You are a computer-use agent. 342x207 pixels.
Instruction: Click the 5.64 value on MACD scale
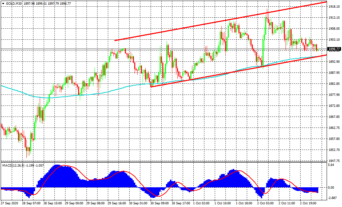coord(331,165)
